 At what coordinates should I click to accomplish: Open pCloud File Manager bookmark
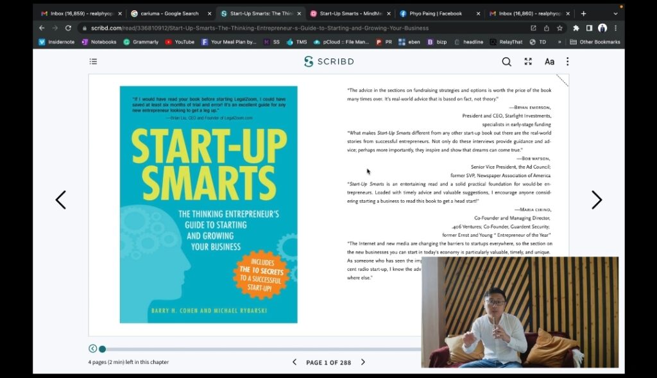point(341,42)
